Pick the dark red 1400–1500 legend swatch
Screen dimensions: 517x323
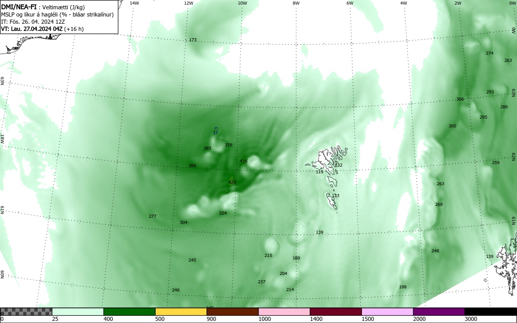pos(336,312)
